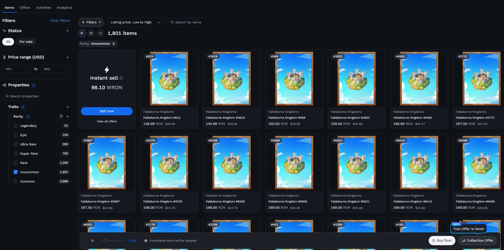This screenshot has height=250, width=504.
Task: Select the For sale status toggle
Action: (x=26, y=42)
